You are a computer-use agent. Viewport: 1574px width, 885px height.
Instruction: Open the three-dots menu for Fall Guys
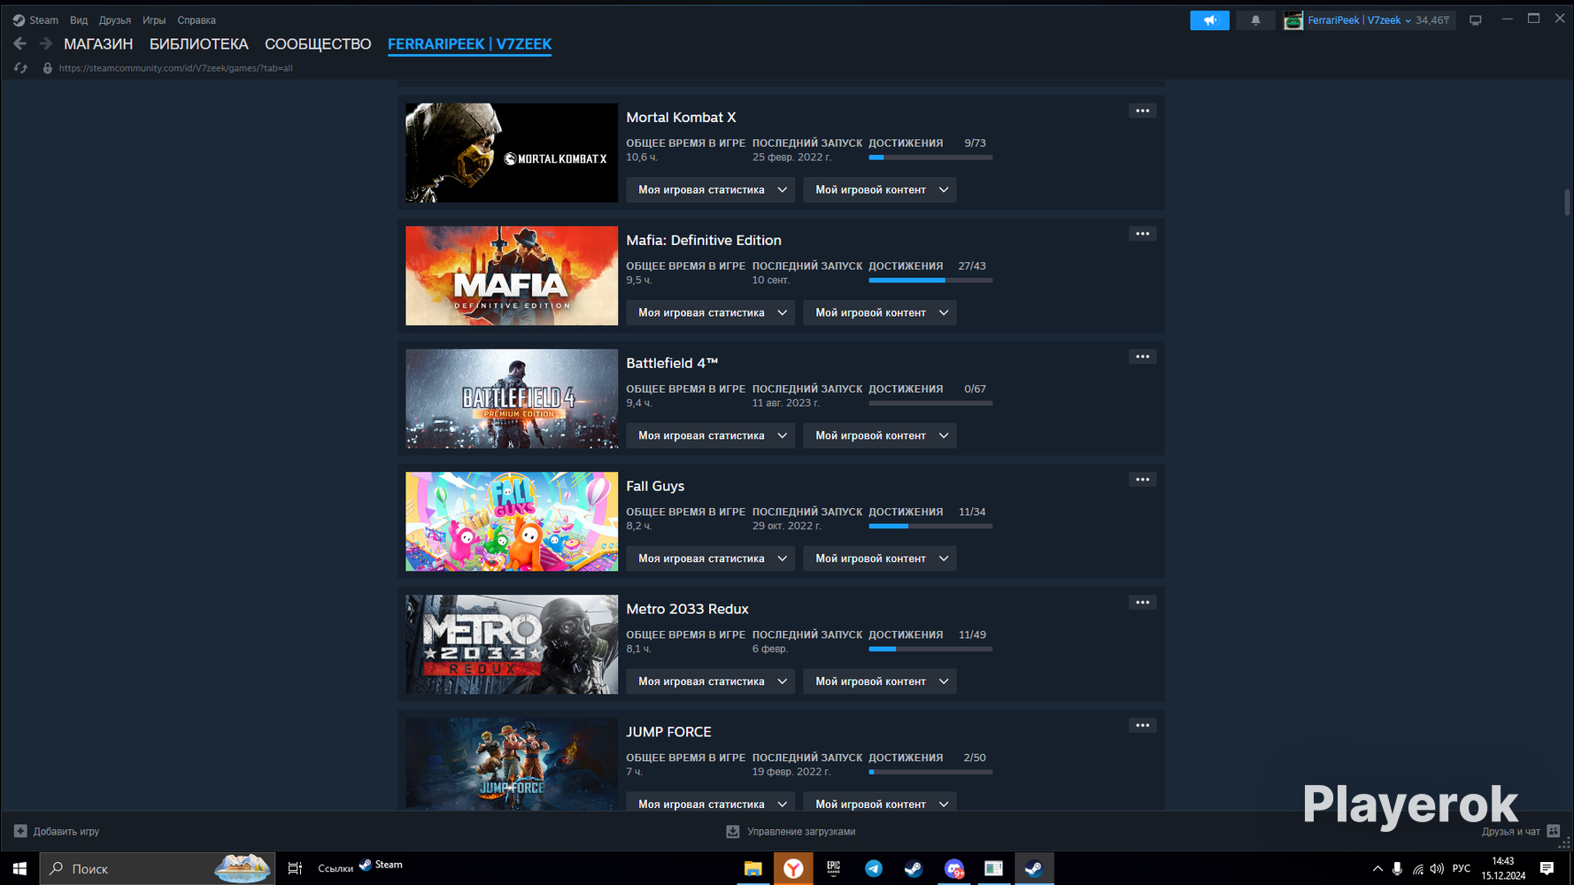pos(1143,480)
